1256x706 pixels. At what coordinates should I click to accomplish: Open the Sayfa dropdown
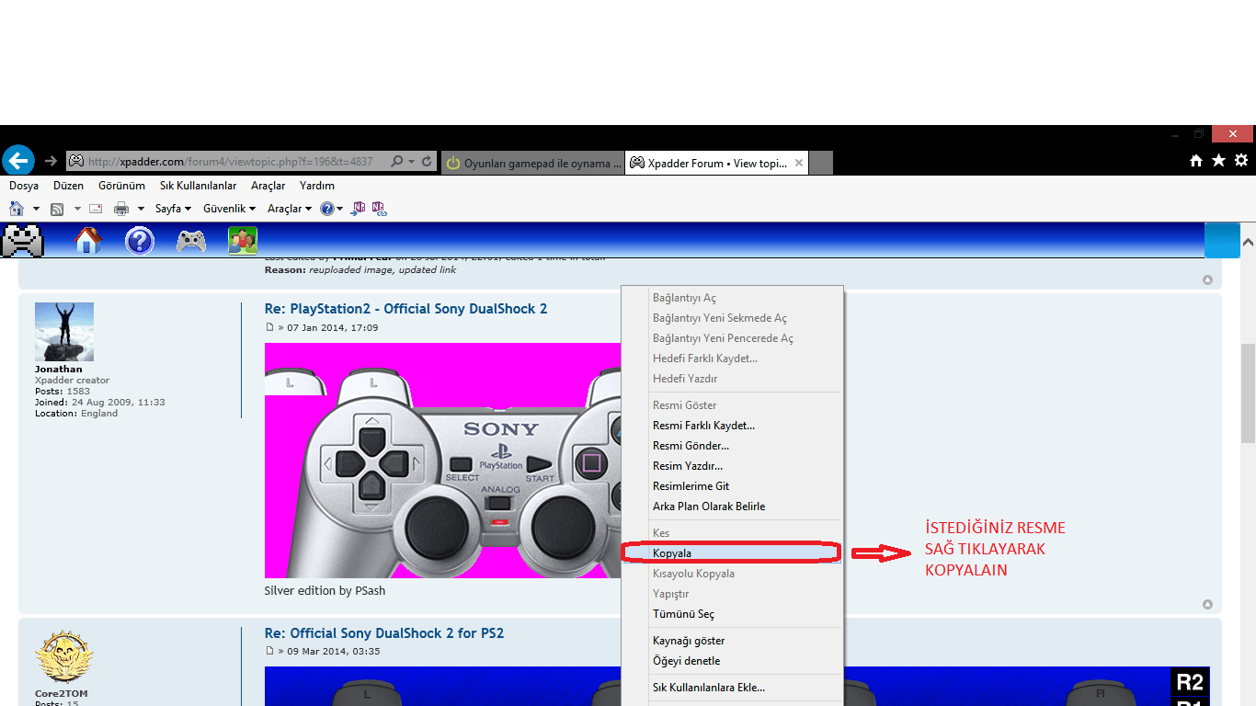(x=173, y=209)
